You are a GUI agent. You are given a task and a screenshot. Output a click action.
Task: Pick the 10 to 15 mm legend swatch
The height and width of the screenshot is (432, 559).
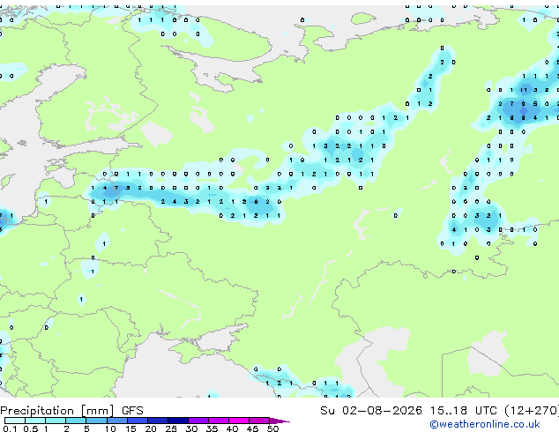(x=117, y=421)
